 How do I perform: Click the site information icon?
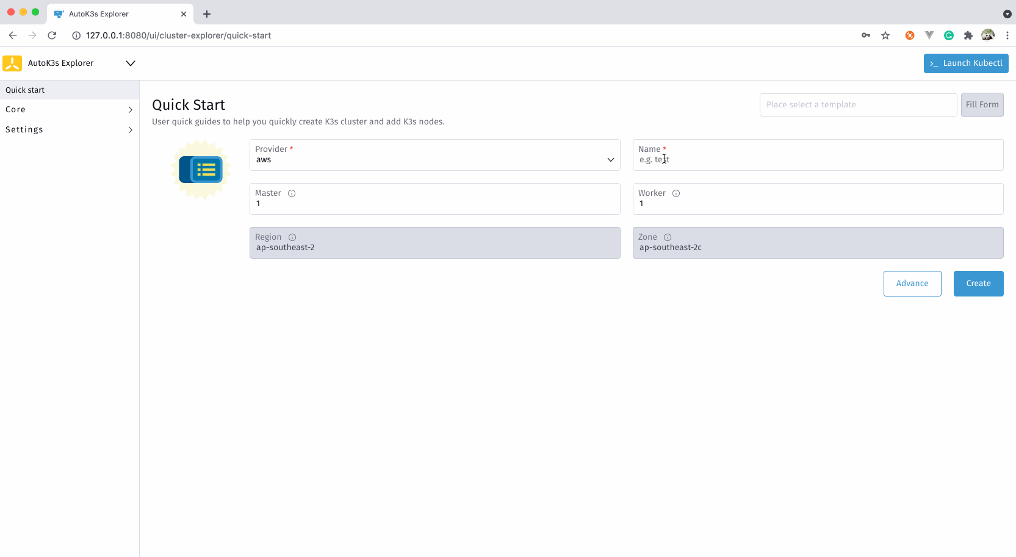[76, 35]
